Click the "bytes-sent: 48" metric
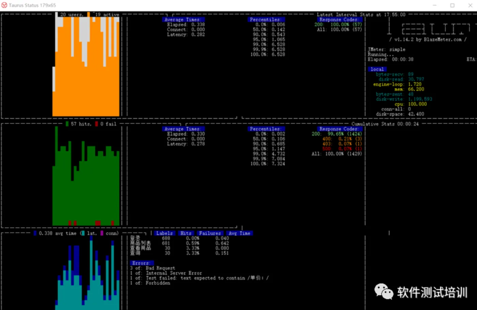477x310 pixels. pyautogui.click(x=395, y=94)
